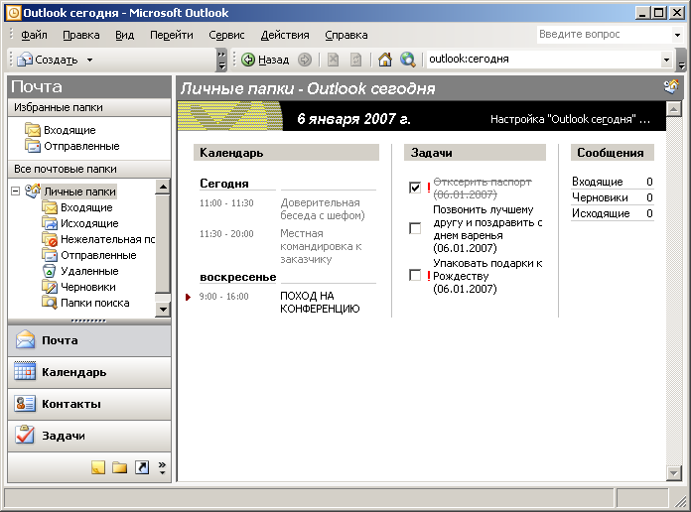This screenshot has height=512, width=691.
Task: Open the Файл menu
Action: coord(34,35)
